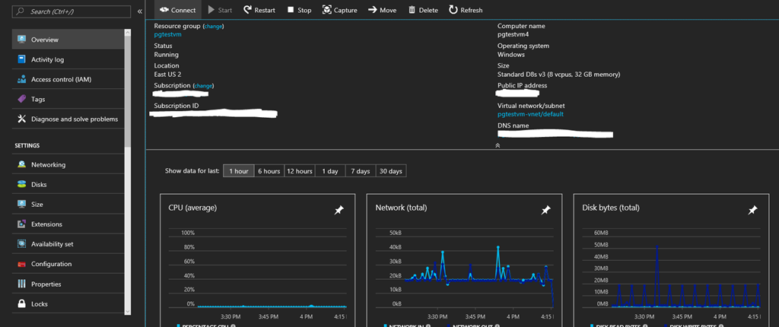Move the VM resource

382,10
